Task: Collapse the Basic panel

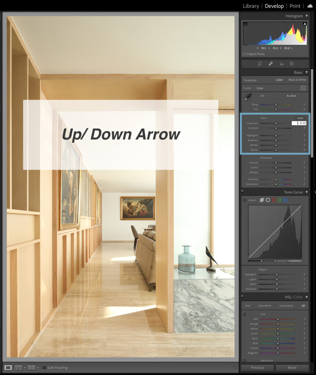Action: 307,72
